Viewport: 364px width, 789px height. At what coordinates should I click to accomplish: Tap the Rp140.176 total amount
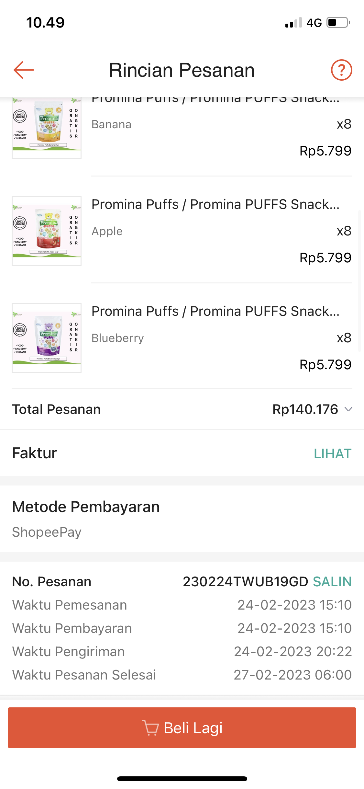tap(305, 409)
